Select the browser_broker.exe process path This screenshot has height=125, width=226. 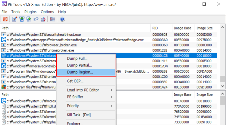pyautogui.click(x=42, y=45)
